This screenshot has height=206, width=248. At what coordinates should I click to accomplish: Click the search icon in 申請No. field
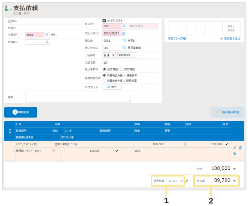tap(47, 42)
